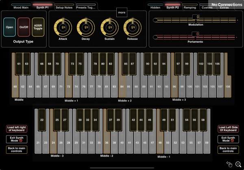Click the more button above ADSR knobs

click(x=122, y=13)
